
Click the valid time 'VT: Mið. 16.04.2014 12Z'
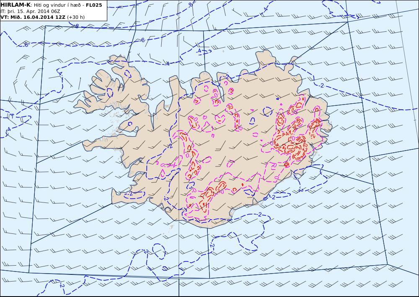tap(33, 17)
